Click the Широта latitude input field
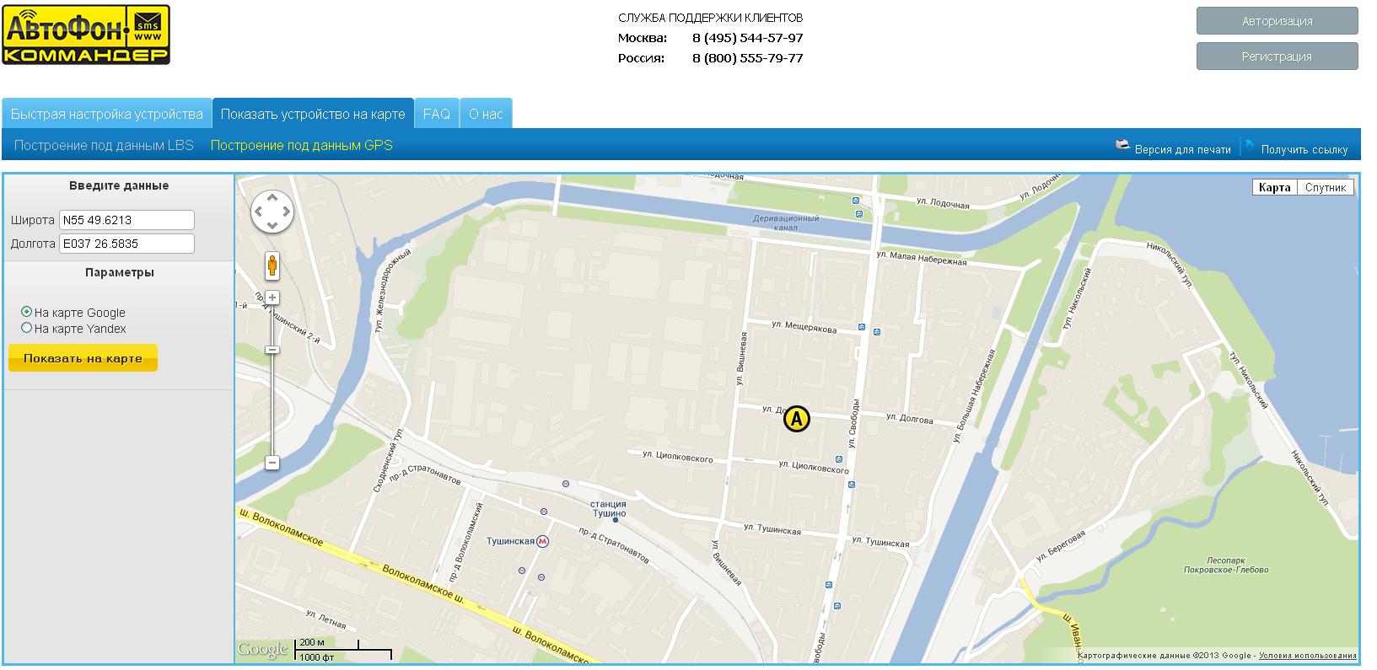Image resolution: width=1377 pixels, height=670 pixels. tap(126, 220)
